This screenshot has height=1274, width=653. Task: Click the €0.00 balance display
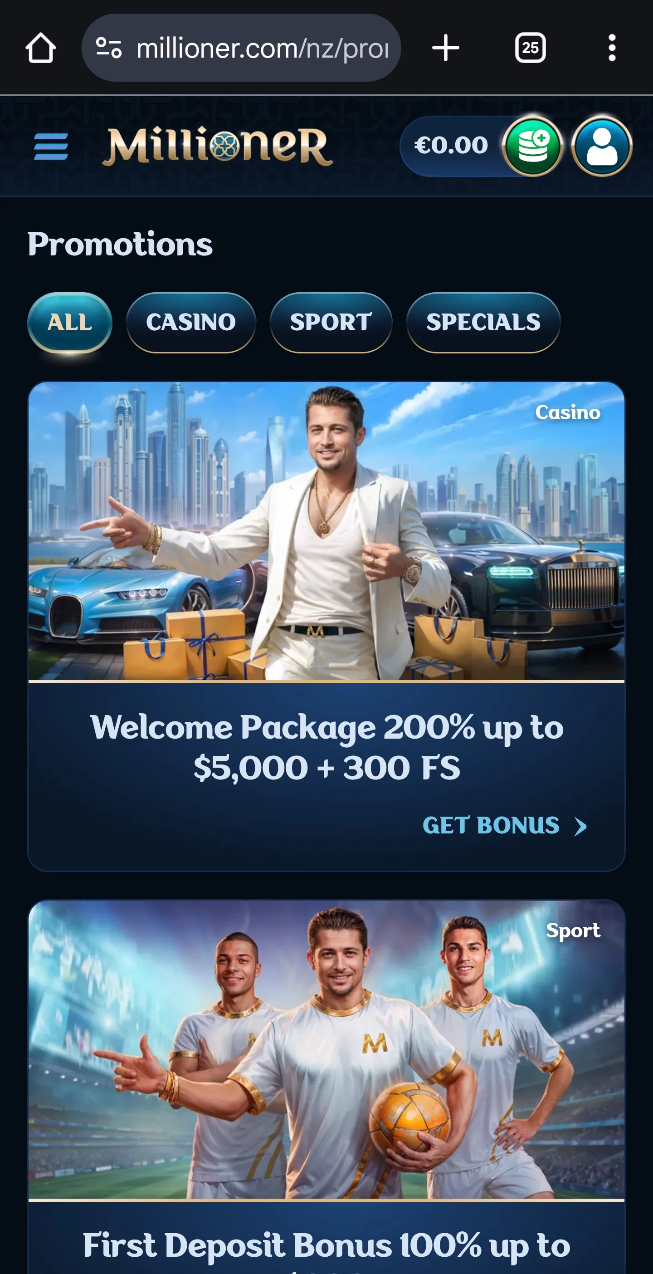click(x=451, y=146)
